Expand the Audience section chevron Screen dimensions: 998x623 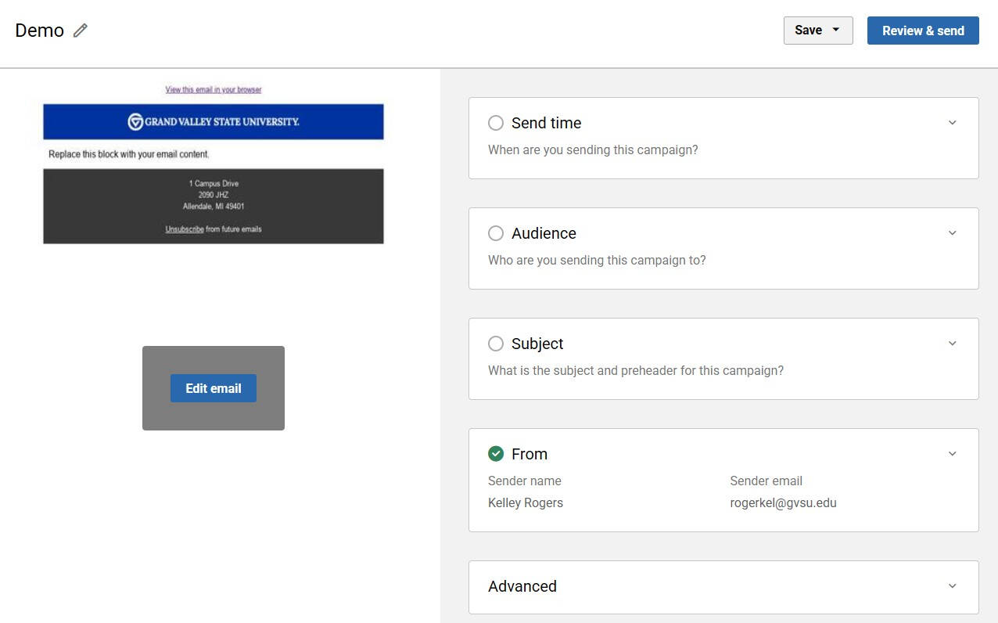952,233
